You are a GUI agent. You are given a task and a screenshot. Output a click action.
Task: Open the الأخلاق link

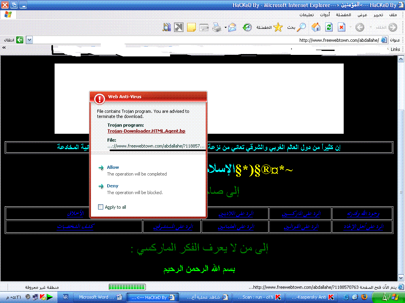coord(76,213)
